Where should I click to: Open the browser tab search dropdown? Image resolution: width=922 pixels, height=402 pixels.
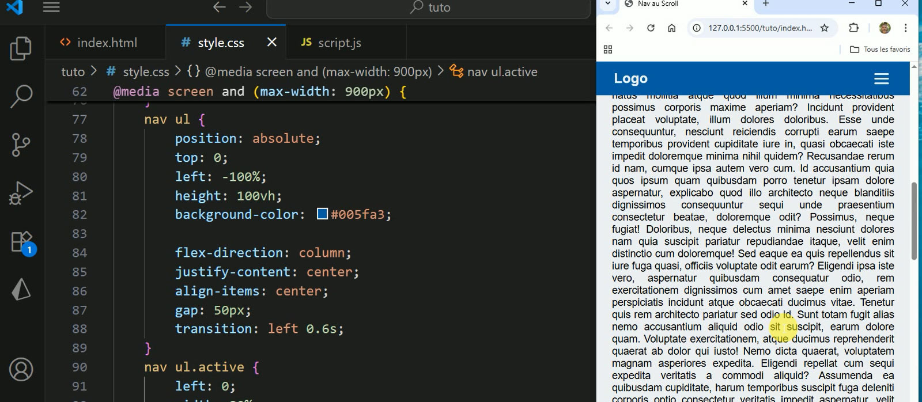point(607,3)
